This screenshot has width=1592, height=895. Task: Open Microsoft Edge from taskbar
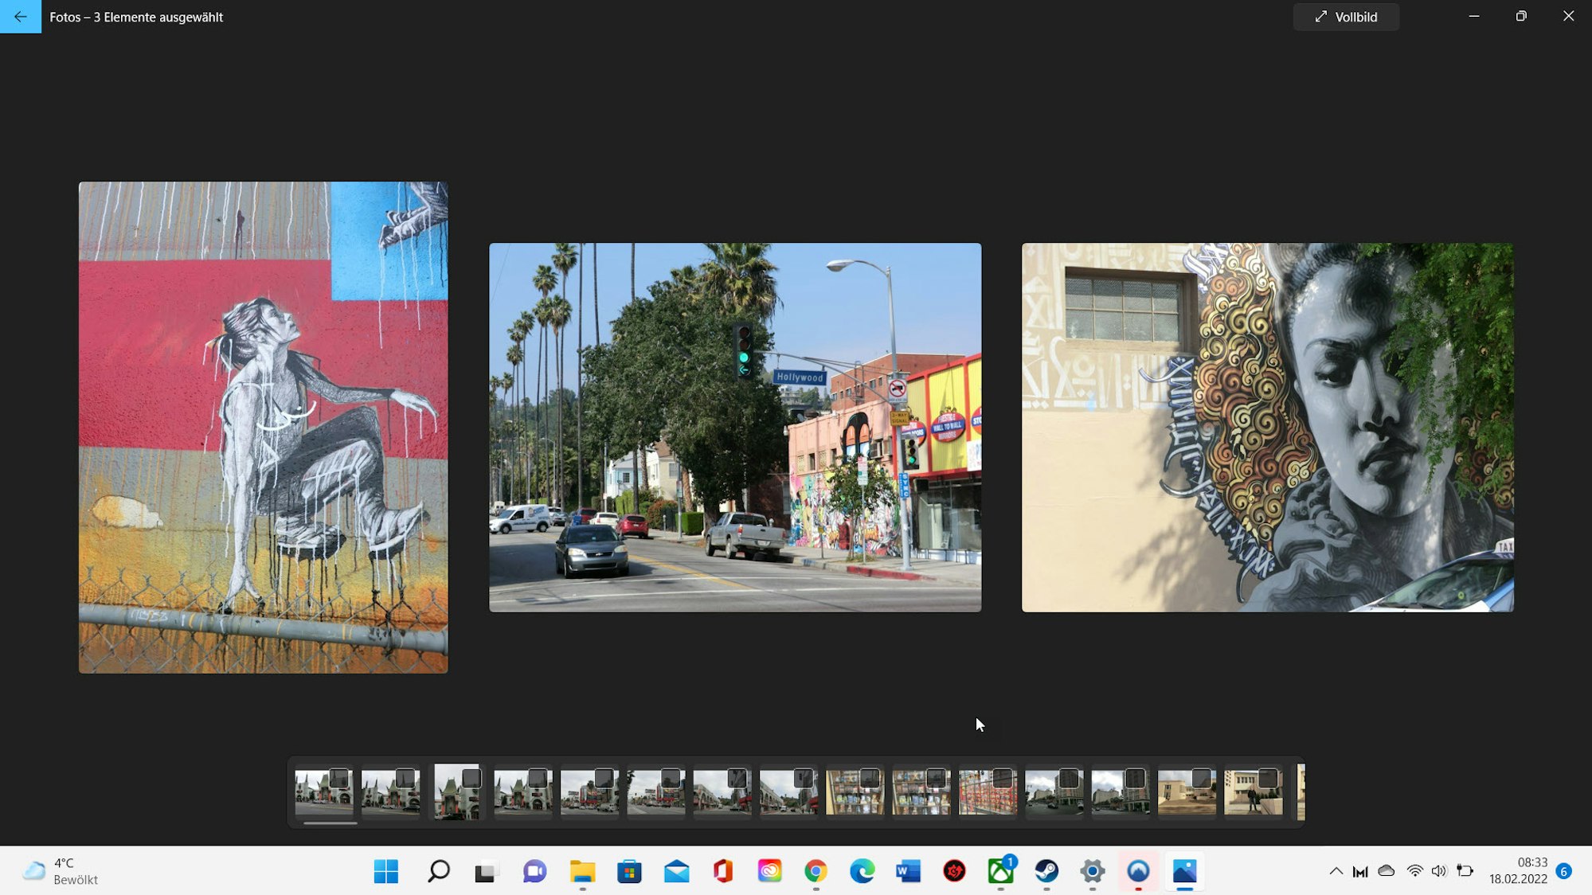click(862, 871)
